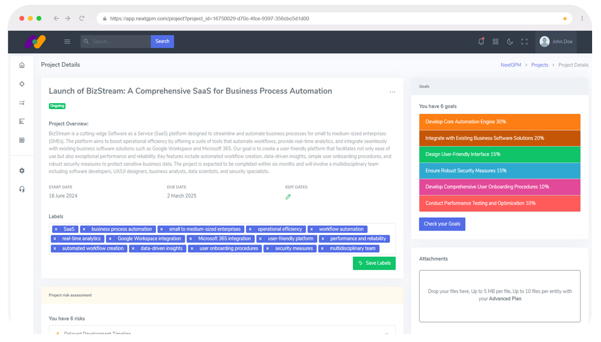Screen dimensions: 601x342
Task: Select Conduct Performance Testing and Optimization goal
Action: (499, 203)
